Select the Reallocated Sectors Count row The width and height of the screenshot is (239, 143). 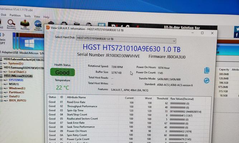tap(129, 119)
